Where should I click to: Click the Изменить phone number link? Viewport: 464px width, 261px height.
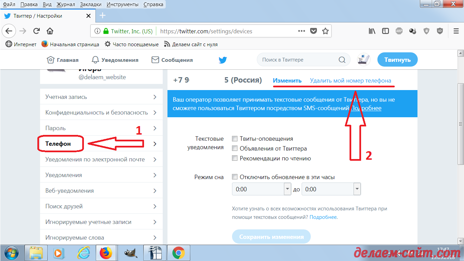(x=287, y=81)
